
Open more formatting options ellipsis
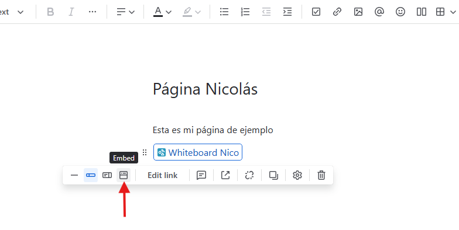click(x=93, y=12)
